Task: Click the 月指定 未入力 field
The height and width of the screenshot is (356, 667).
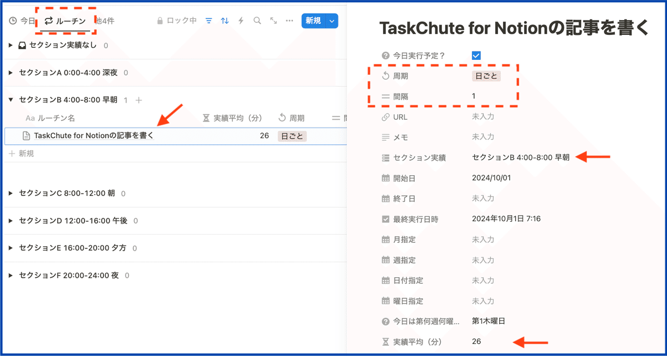Action: tap(483, 240)
